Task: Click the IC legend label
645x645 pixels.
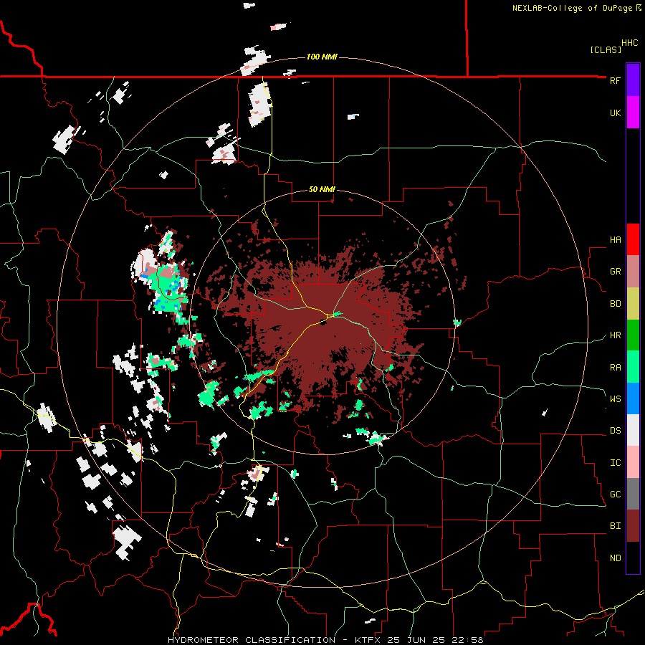Action: pyautogui.click(x=615, y=463)
